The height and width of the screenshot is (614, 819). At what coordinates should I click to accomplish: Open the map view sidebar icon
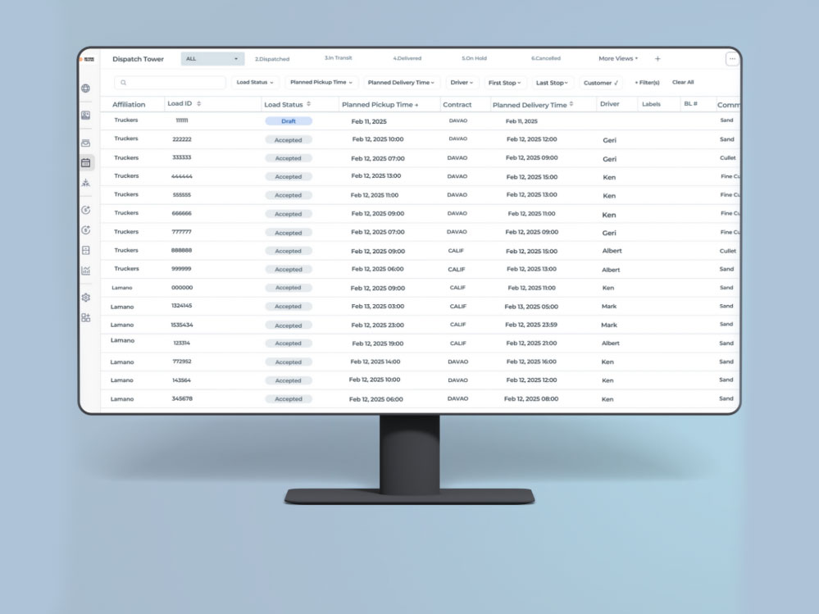click(x=85, y=115)
